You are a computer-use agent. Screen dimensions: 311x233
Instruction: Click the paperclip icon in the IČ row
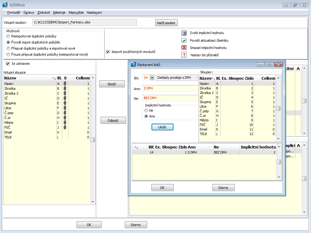tap(65, 98)
